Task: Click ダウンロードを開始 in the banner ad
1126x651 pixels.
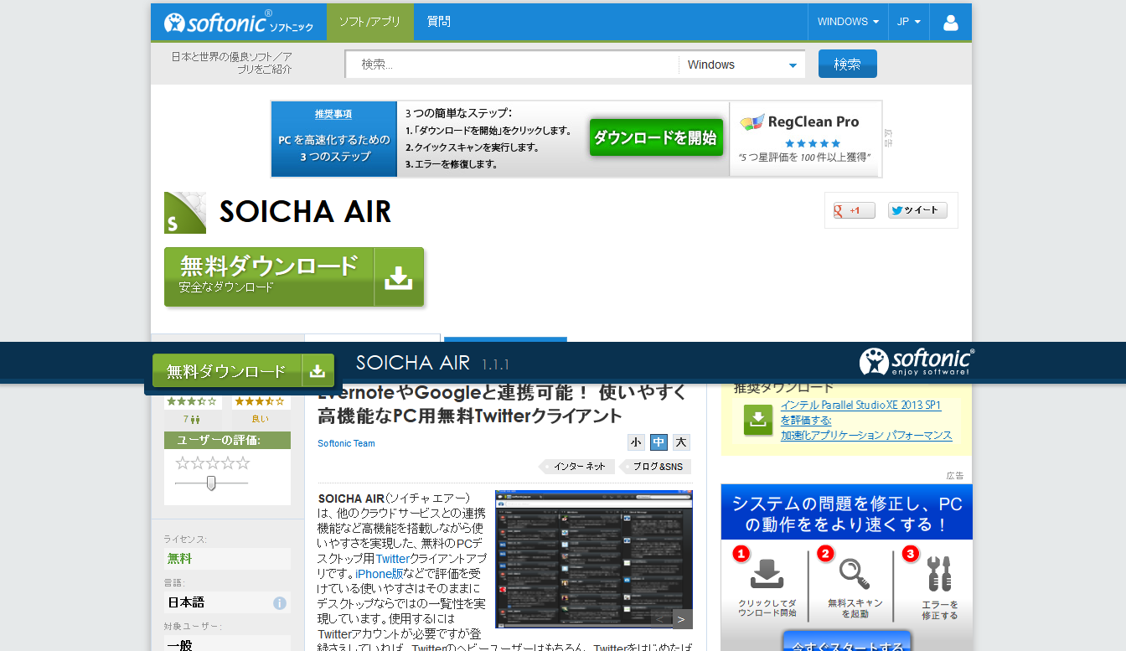Action: (656, 137)
